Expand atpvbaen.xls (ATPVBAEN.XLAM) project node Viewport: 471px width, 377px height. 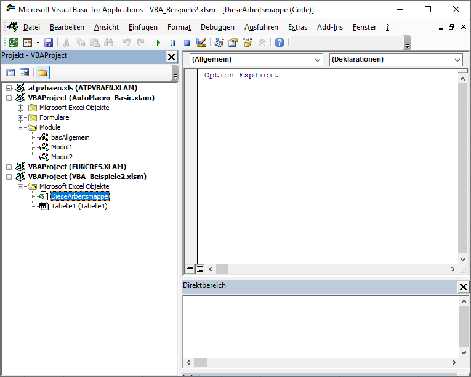9,88
